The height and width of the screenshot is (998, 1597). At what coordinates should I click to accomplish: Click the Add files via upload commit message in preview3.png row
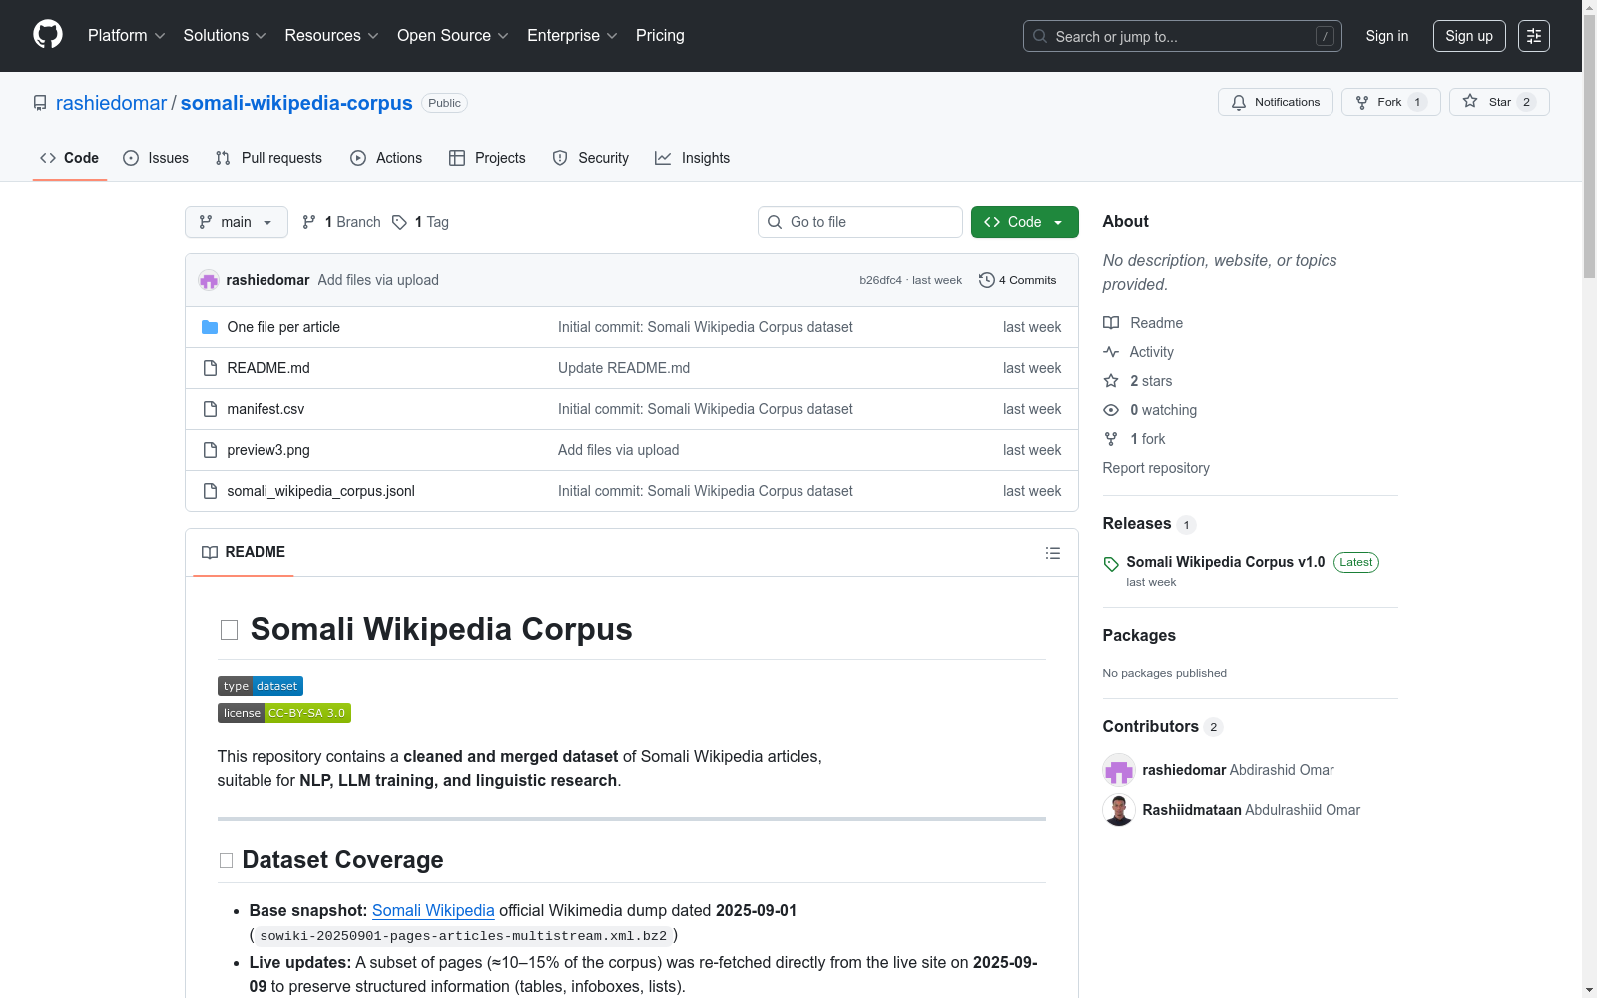tap(619, 450)
